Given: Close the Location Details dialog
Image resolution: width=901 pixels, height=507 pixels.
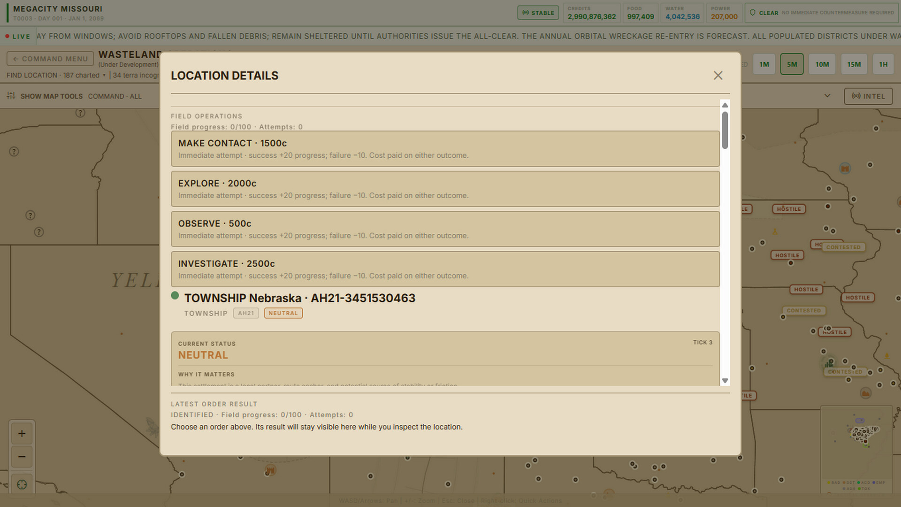Looking at the screenshot, I should pyautogui.click(x=718, y=76).
